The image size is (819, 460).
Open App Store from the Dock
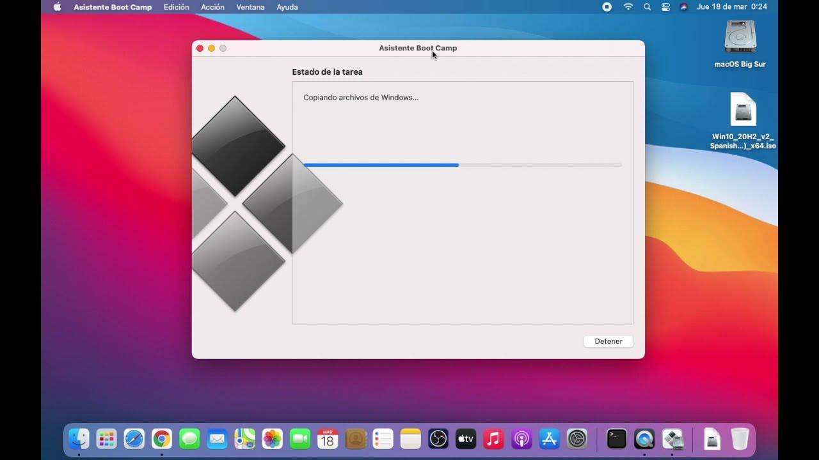(x=549, y=439)
